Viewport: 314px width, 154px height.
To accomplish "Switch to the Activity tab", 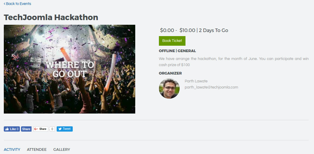I will [x=12, y=150].
